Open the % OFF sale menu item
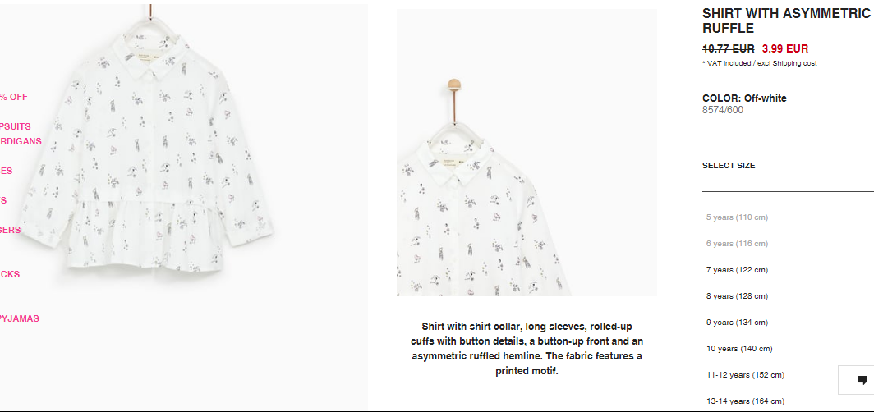The height and width of the screenshot is (412, 874). tap(13, 97)
